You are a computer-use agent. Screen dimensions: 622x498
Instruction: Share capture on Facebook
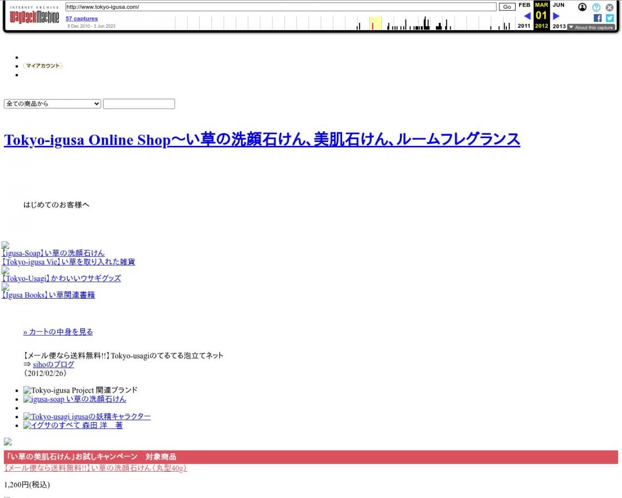597,18
